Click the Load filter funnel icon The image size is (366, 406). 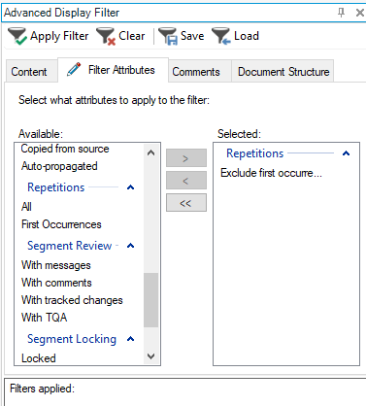tap(221, 36)
